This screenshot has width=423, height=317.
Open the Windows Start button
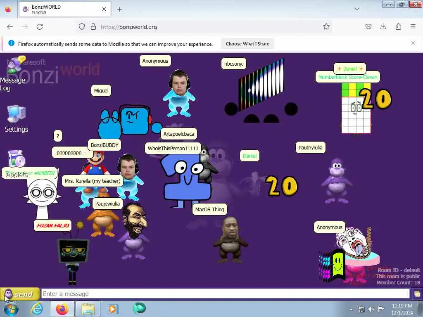click(x=11, y=309)
